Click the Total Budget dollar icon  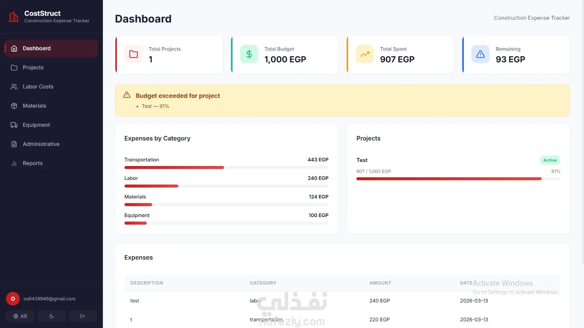pos(249,54)
